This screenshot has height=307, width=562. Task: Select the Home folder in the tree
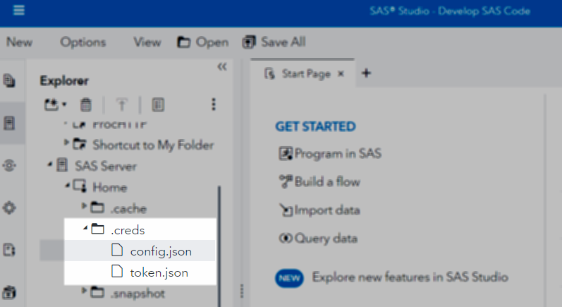110,188
